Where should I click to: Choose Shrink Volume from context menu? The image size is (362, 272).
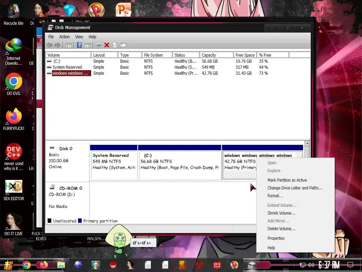(281, 213)
